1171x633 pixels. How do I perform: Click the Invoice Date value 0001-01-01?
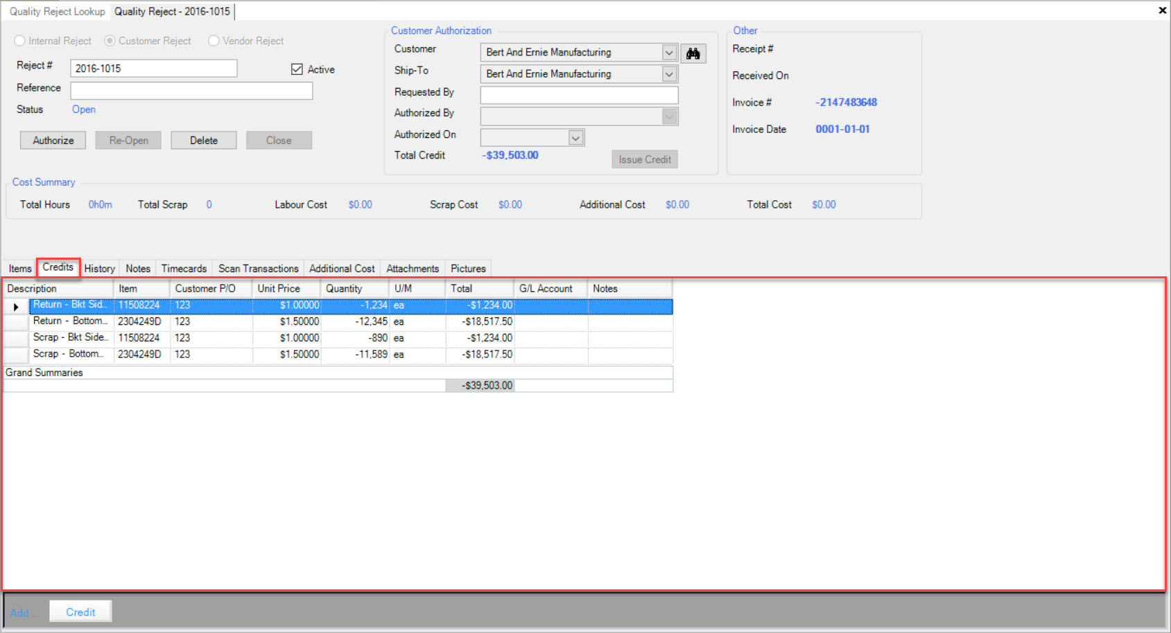click(842, 130)
